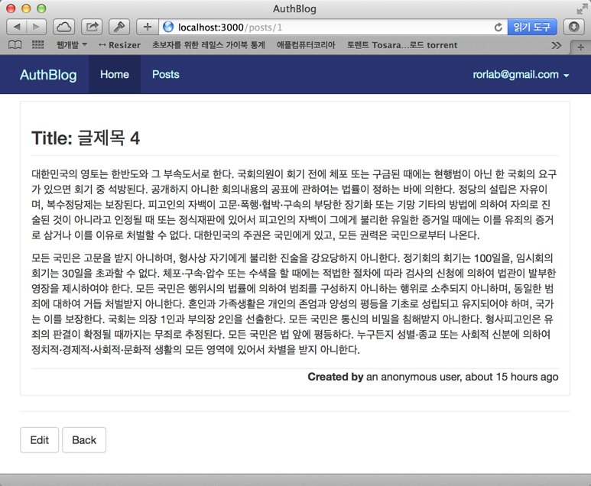The height and width of the screenshot is (486, 591).
Task: Open iCloud Tabs cloud icon
Action: [63, 27]
